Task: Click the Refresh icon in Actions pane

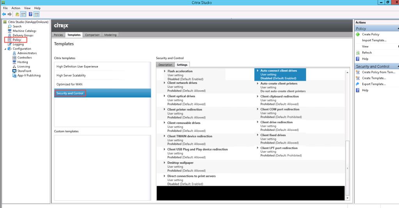Action: click(358, 53)
